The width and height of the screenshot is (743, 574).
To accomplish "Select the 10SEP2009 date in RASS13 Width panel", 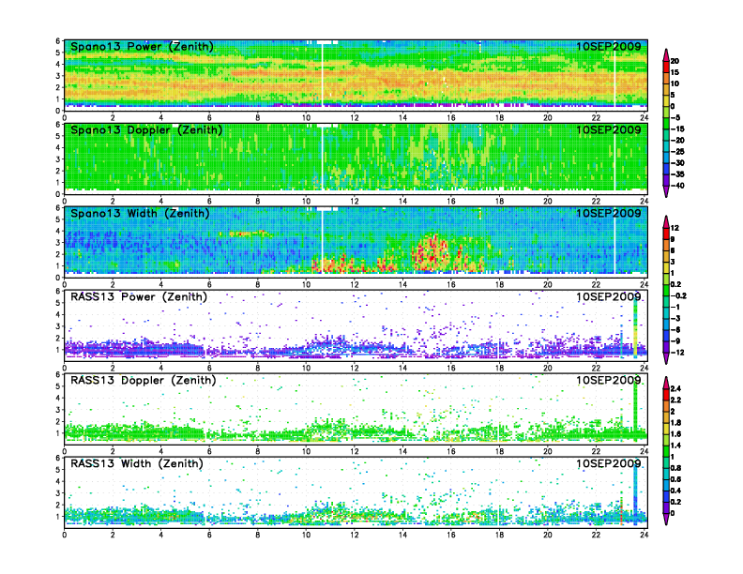I will pyautogui.click(x=609, y=463).
